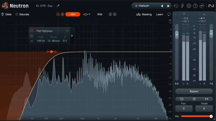Viewport: 216px width, 121px height.
Task: Click the Native Instruments logo
Action: point(211,6)
